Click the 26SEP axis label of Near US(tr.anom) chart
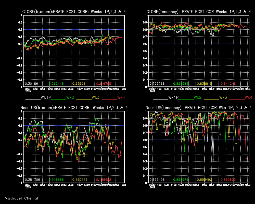This screenshot has height=204, width=255. (28, 185)
